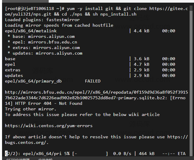Click the Loaded plugins fastestmirror line
Screen dimensions: 194x160
42,20
